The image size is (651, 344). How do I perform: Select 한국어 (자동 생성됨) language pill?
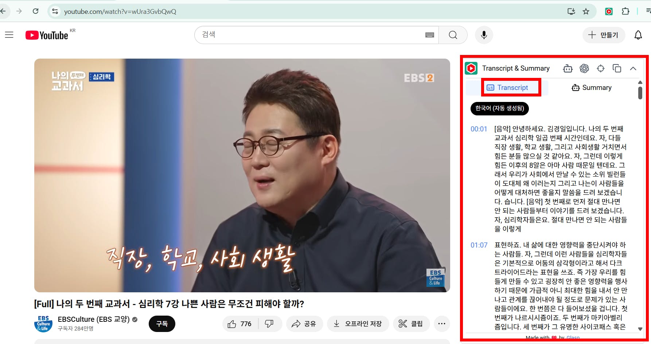tap(500, 108)
